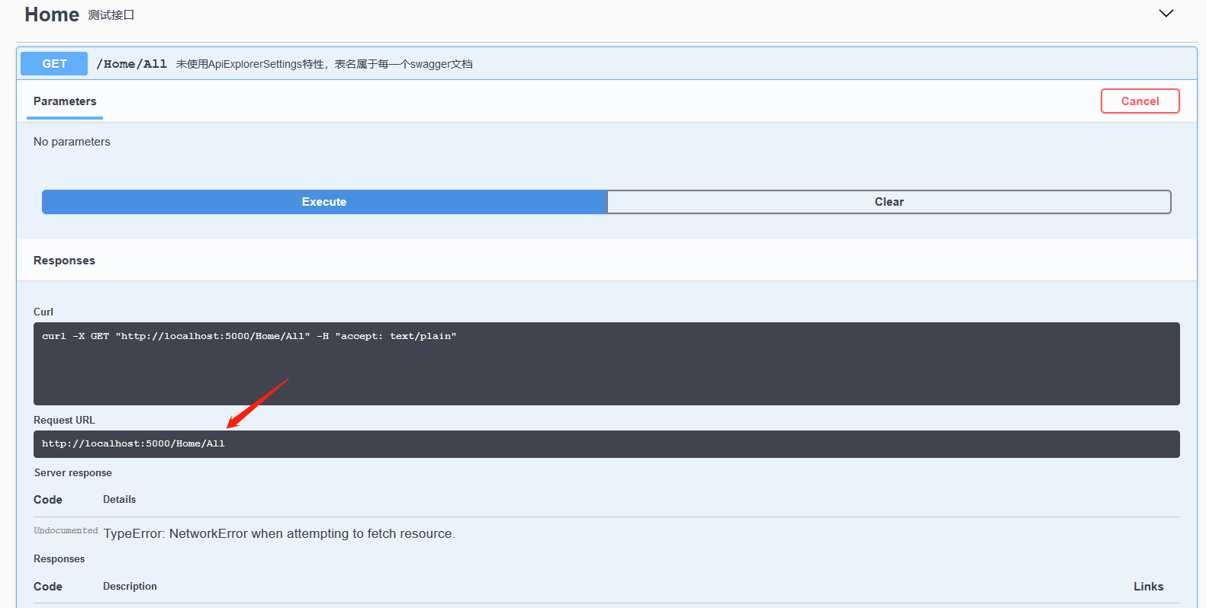Viewport: 1206px width, 608px height.
Task: Click the GET method badge
Action: point(54,64)
